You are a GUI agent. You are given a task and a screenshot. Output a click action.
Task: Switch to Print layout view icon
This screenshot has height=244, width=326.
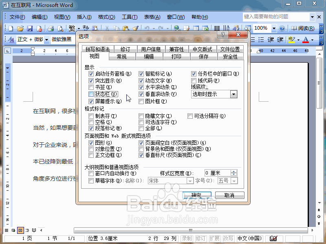[x=20, y=230]
